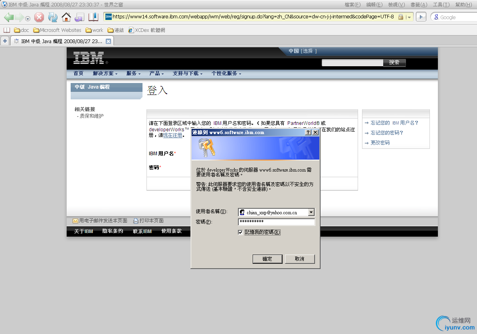The height and width of the screenshot is (334, 477).
Task: Click the Go arrow button beside address bar
Action: click(421, 17)
